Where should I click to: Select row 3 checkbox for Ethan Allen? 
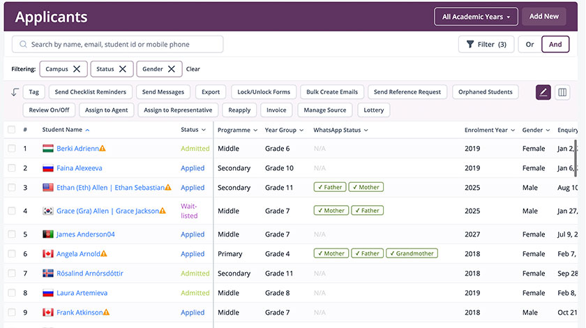[x=12, y=187]
